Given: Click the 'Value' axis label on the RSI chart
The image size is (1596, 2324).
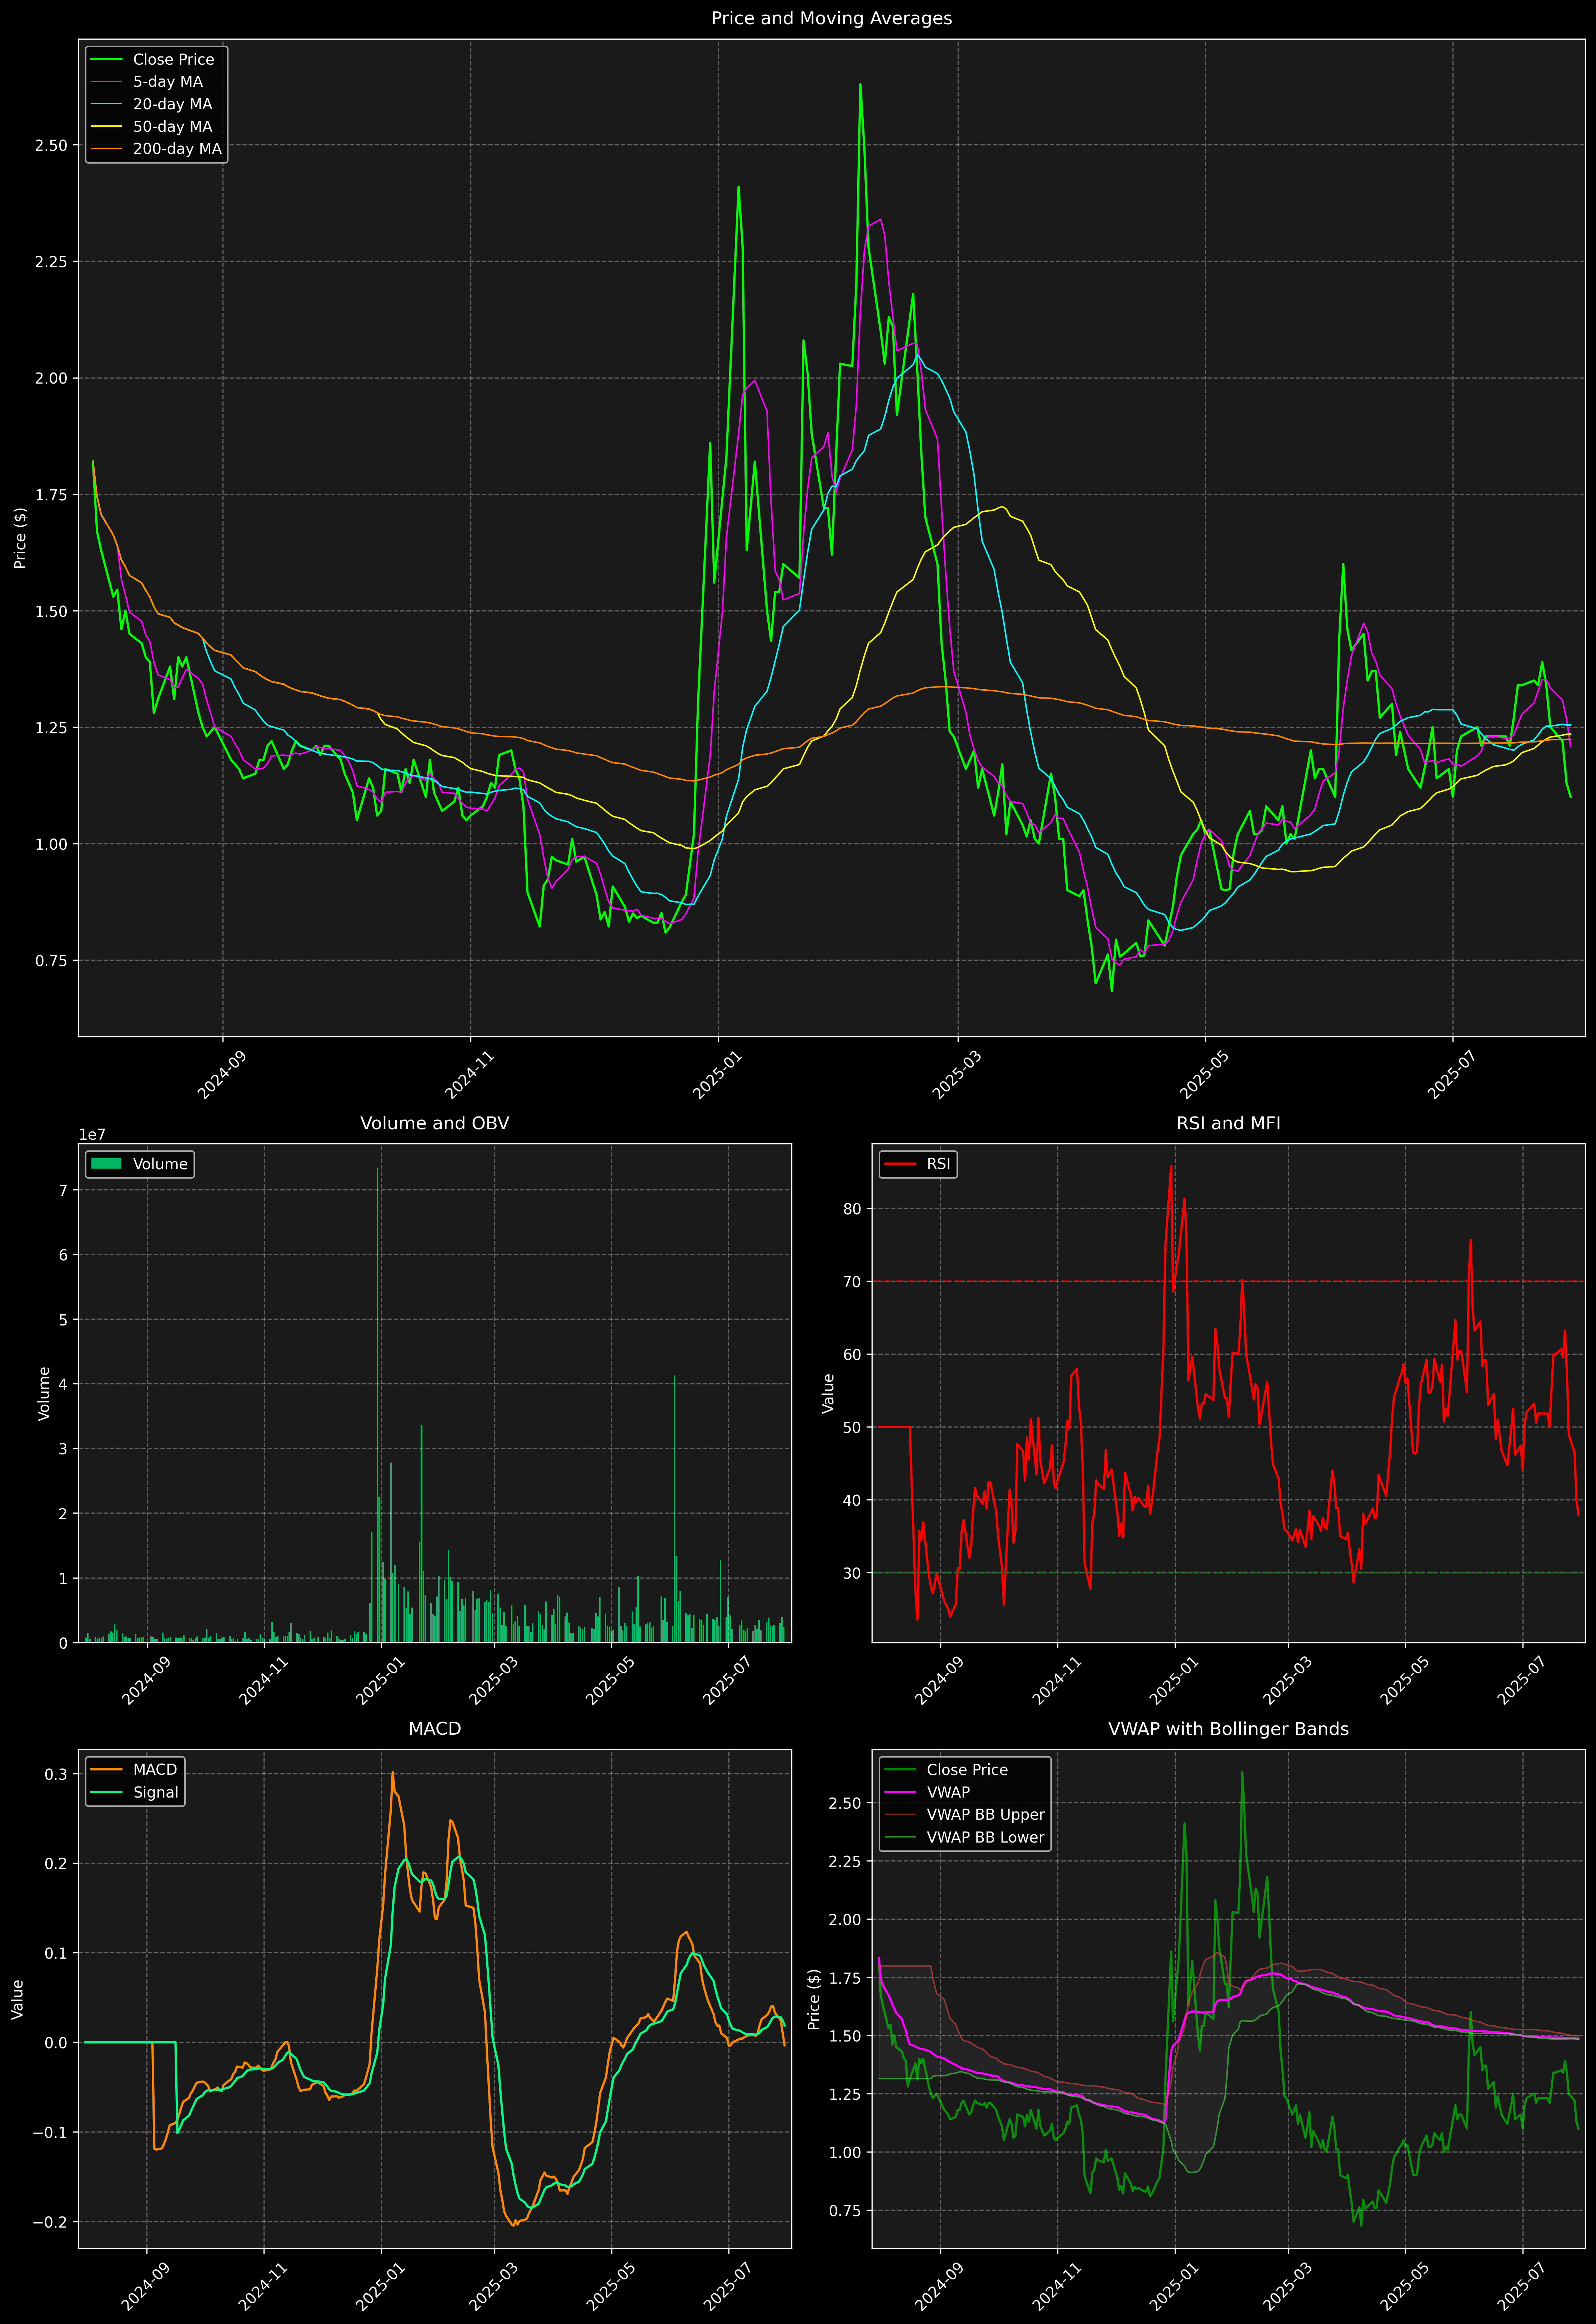Looking at the screenshot, I should pyautogui.click(x=828, y=1393).
